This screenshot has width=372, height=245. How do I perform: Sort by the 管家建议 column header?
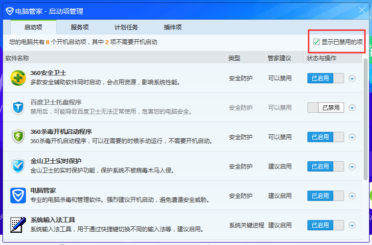click(279, 58)
